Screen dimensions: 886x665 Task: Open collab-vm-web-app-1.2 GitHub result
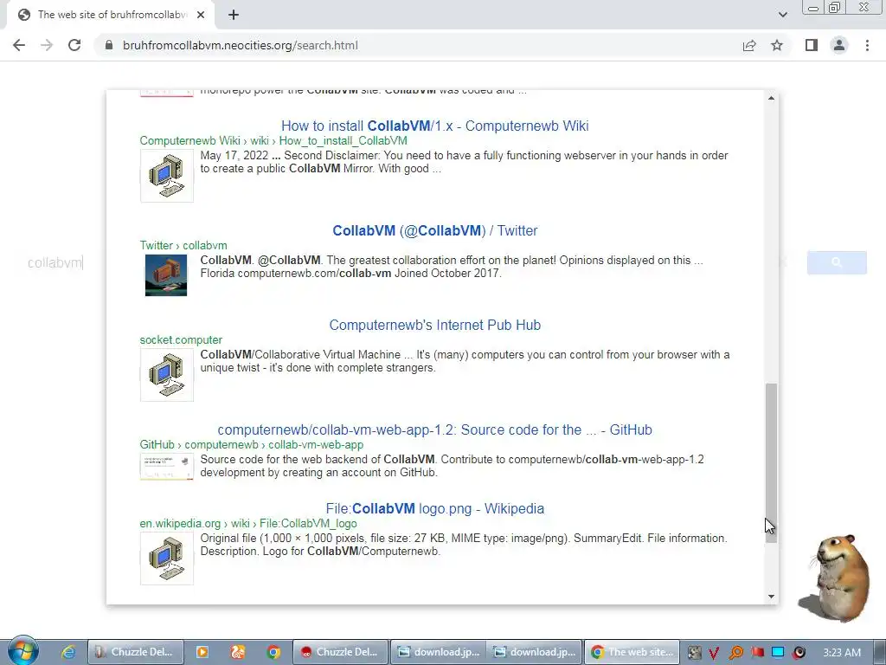pyautogui.click(x=434, y=429)
